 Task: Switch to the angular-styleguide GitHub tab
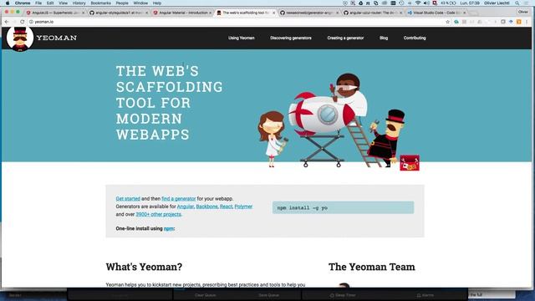118,13
